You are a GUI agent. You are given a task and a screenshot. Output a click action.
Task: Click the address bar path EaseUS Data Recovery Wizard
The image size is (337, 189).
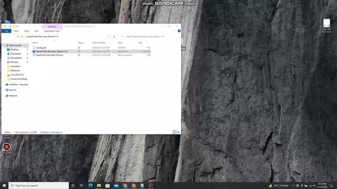43,37
